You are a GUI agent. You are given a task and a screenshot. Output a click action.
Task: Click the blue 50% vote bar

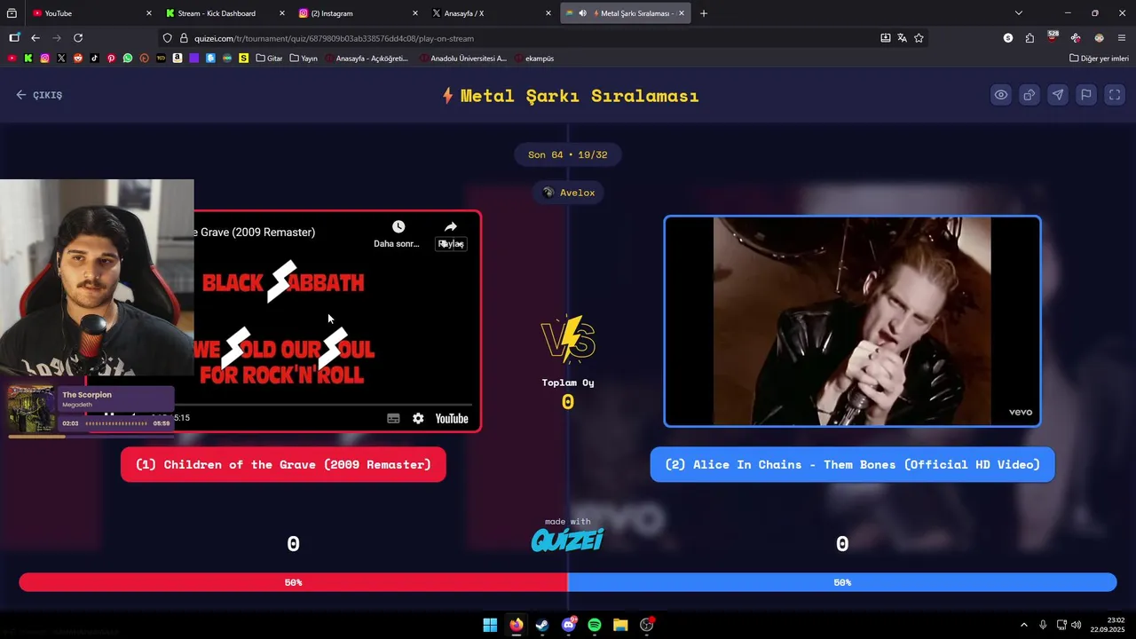[842, 582]
